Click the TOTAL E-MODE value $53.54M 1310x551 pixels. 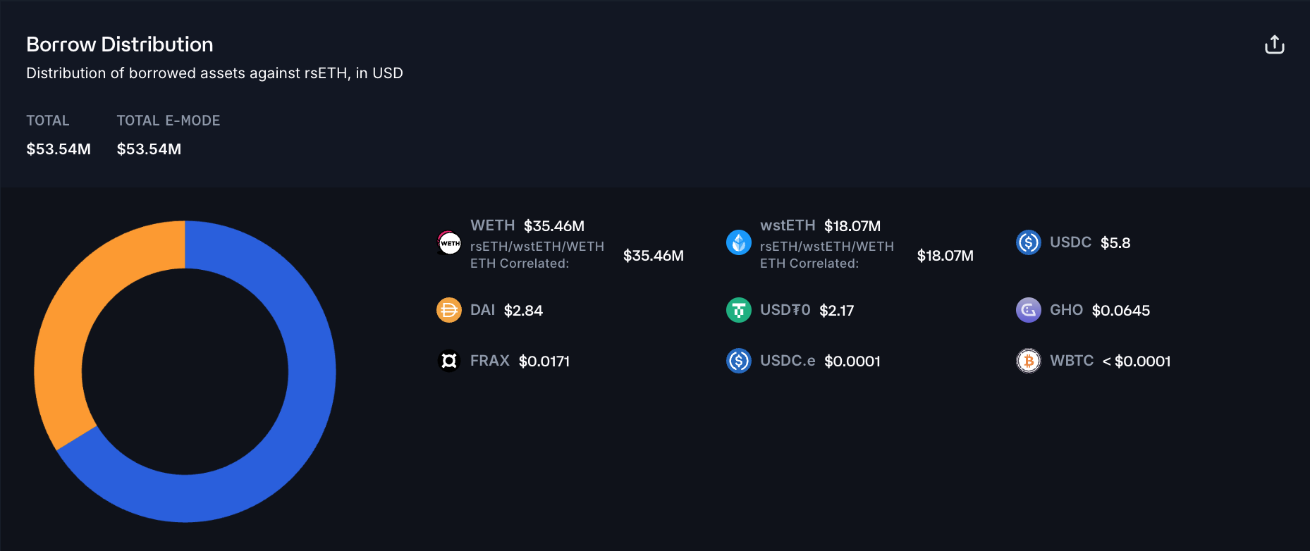point(149,149)
